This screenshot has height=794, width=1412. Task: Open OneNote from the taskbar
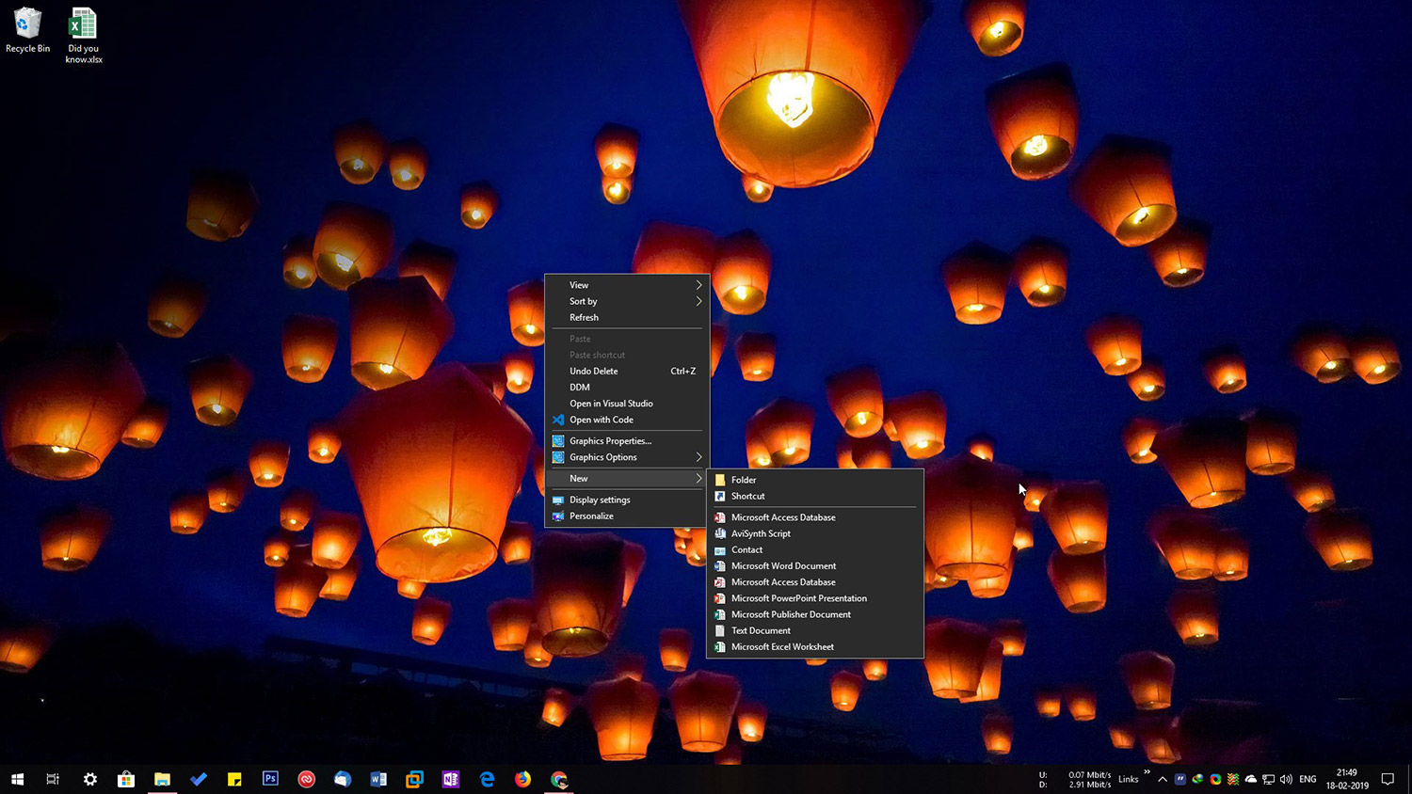450,779
